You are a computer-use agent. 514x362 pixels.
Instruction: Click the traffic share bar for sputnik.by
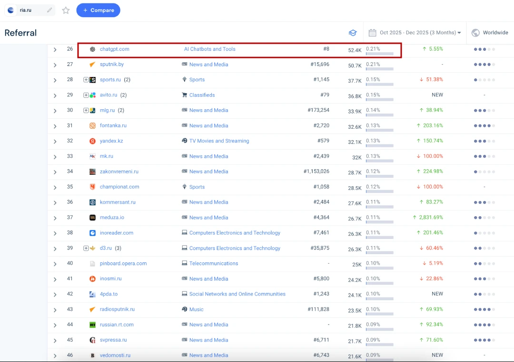[379, 69]
